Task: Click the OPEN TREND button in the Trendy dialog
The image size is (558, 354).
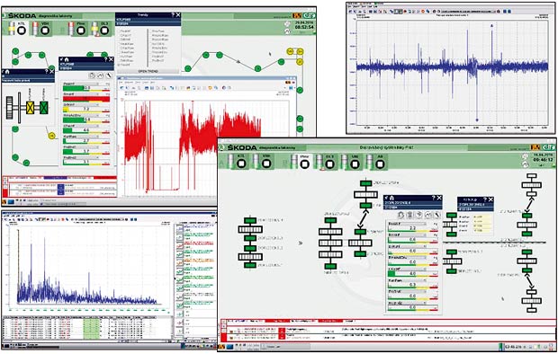Action: click(148, 71)
